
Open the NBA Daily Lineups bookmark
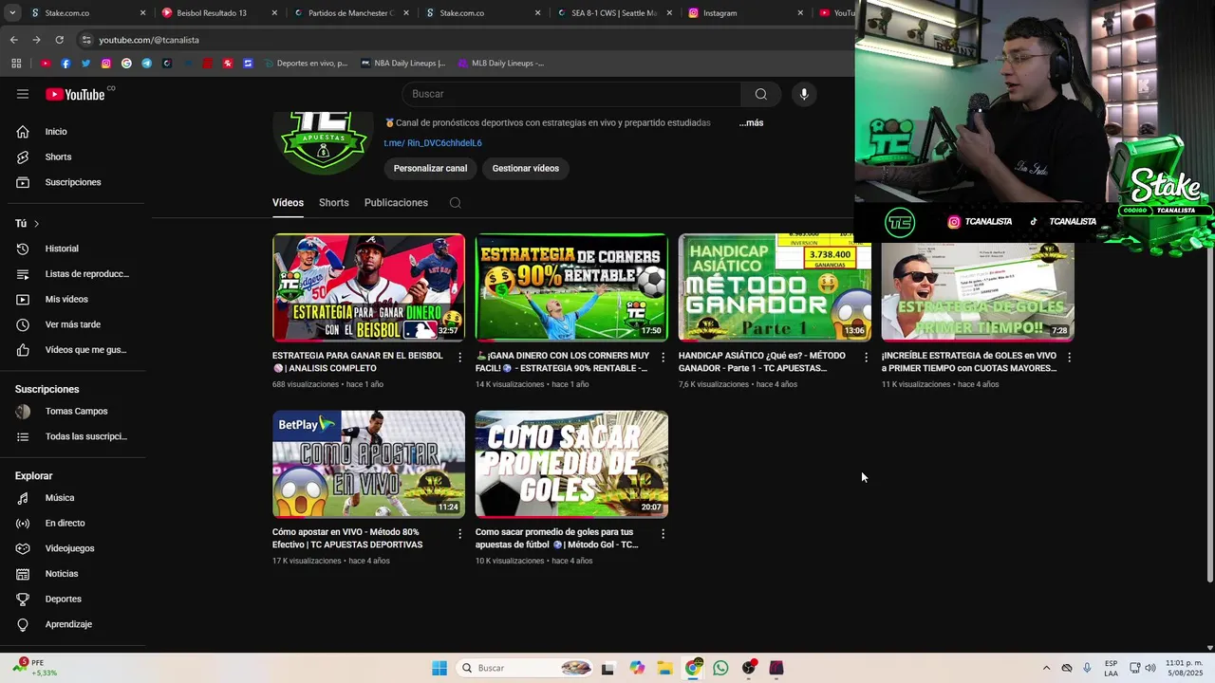(402, 64)
